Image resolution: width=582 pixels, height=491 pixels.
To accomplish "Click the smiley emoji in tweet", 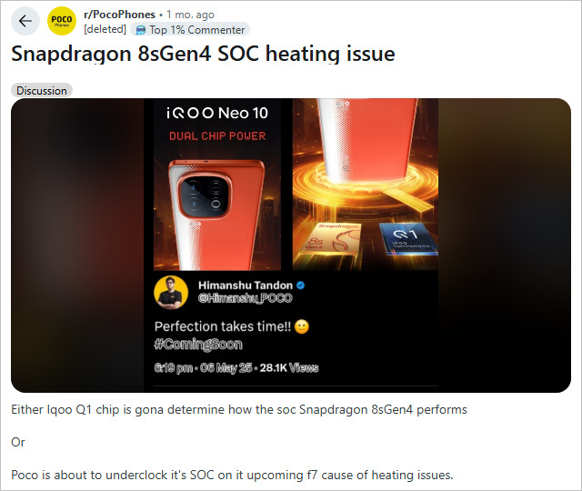I will pyautogui.click(x=302, y=326).
